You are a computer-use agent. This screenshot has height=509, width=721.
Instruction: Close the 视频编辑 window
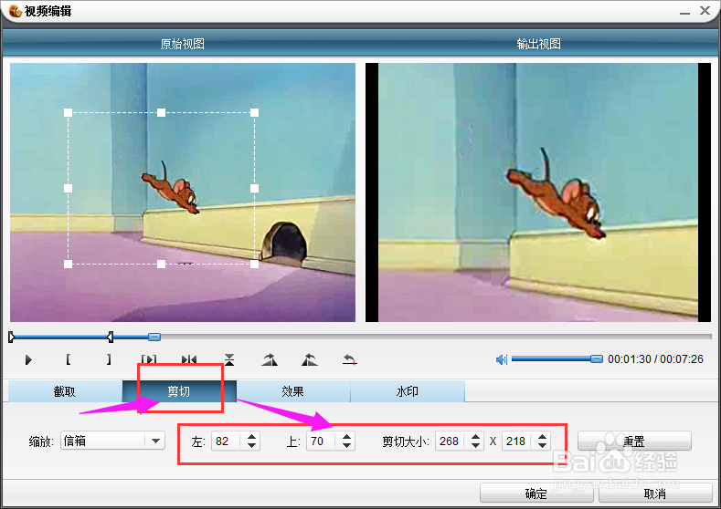pos(705,11)
